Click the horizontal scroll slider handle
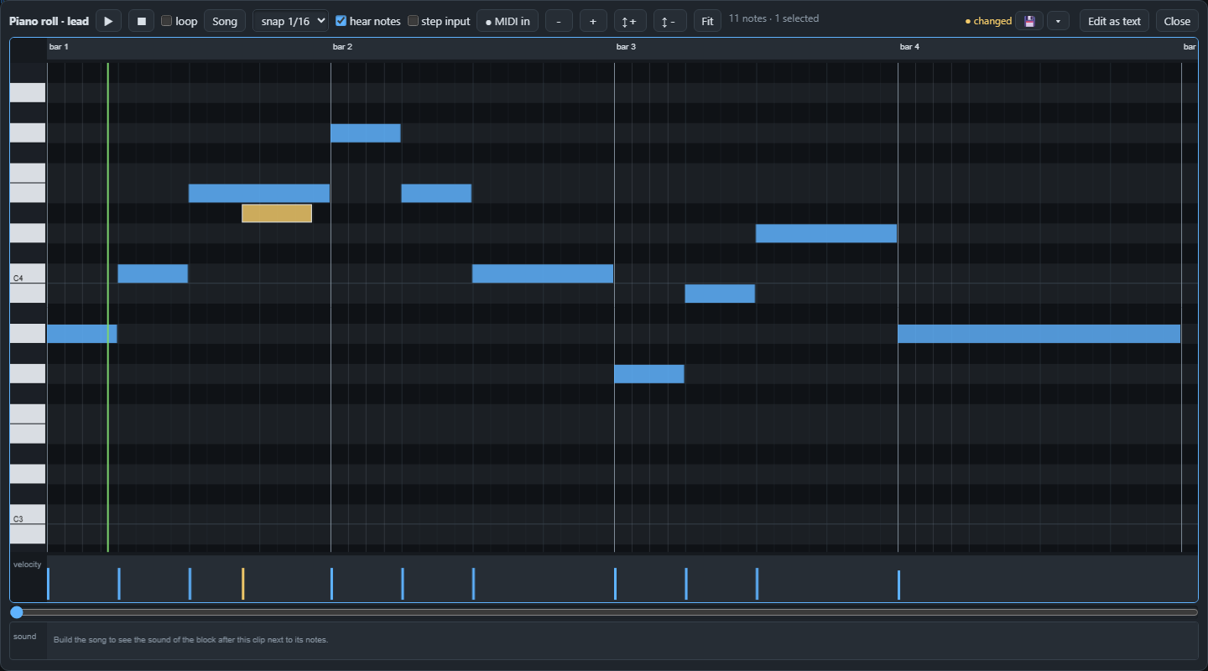1208x671 pixels. (x=17, y=612)
